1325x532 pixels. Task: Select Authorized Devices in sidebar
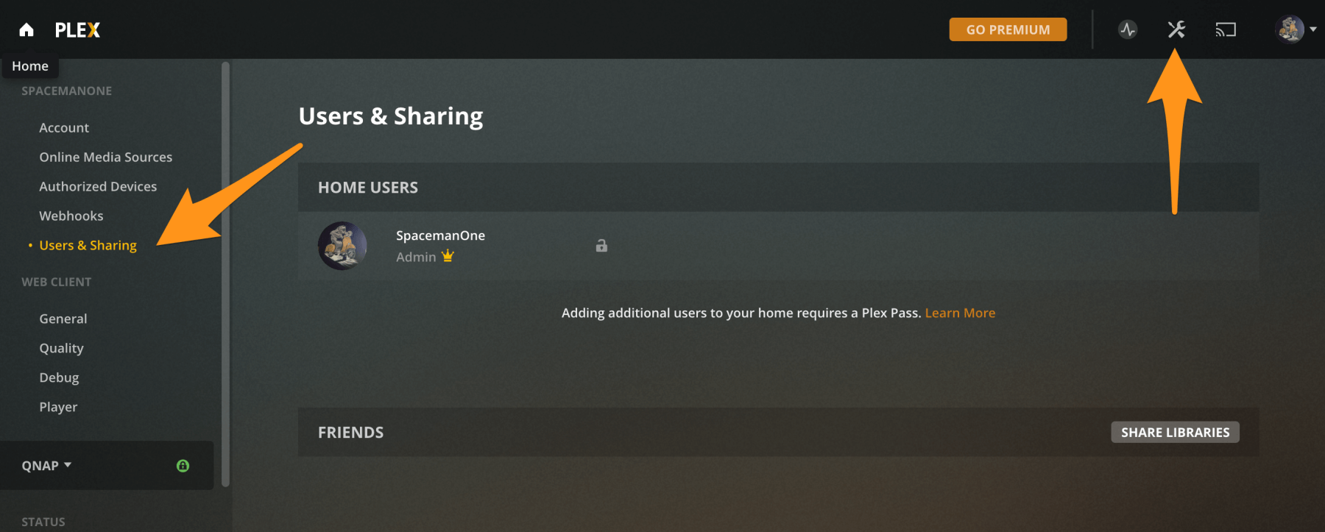(x=98, y=187)
